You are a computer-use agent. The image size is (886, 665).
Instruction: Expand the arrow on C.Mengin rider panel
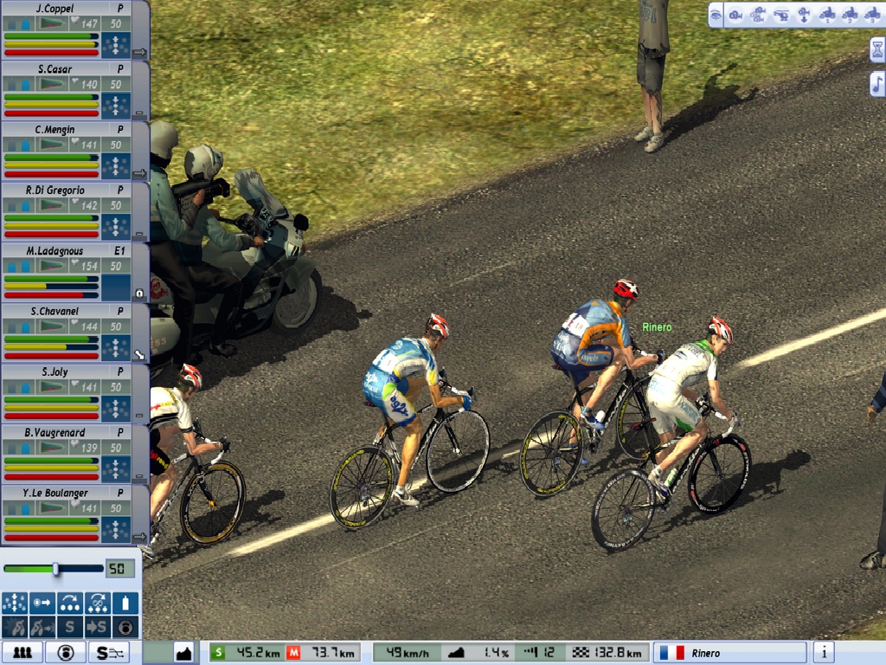pyautogui.click(x=138, y=173)
